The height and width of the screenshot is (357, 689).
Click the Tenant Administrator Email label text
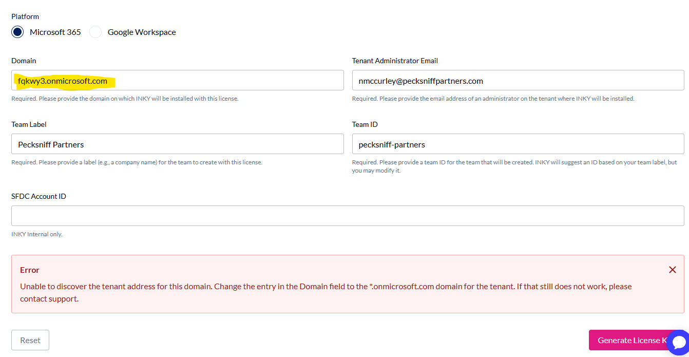point(395,61)
